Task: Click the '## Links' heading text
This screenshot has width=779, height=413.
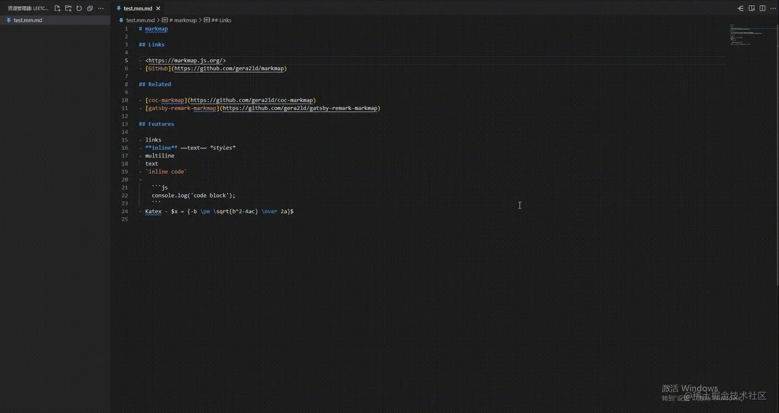Action: pyautogui.click(x=151, y=45)
